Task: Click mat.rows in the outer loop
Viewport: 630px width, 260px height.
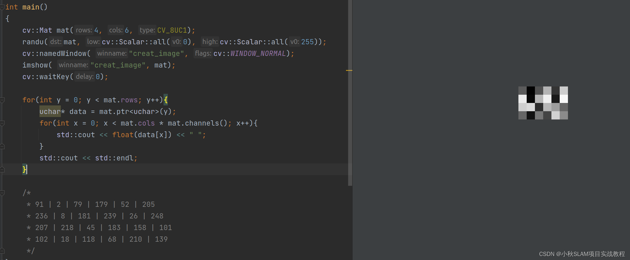Action: pos(121,100)
